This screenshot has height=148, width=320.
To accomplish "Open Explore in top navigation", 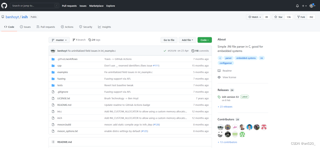I will pos(111,6).
